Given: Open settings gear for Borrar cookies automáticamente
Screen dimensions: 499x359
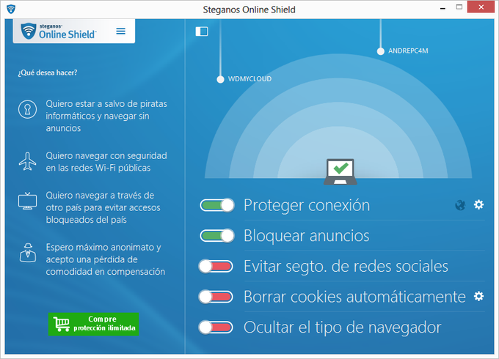Looking at the screenshot, I should click(x=478, y=297).
